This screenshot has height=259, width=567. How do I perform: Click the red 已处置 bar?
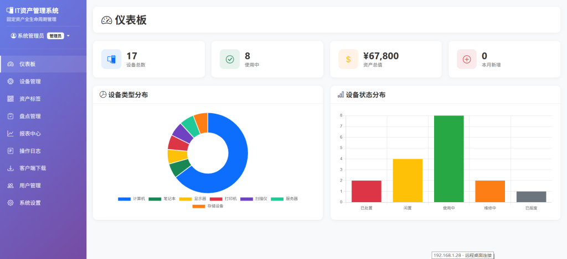click(x=367, y=191)
